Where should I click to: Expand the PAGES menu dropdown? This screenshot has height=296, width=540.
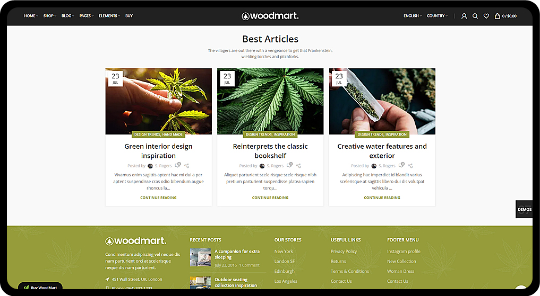coord(87,16)
